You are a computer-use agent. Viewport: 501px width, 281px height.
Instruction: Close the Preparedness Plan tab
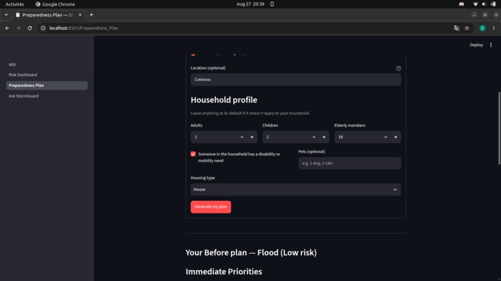(x=80, y=15)
